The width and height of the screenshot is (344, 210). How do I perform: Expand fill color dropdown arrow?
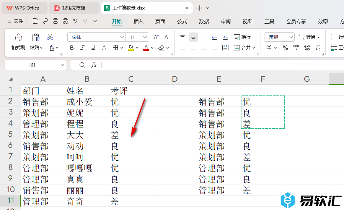tap(137, 48)
